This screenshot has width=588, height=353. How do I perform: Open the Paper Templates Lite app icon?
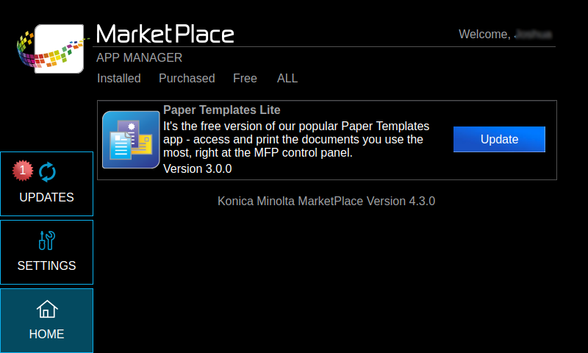point(131,140)
